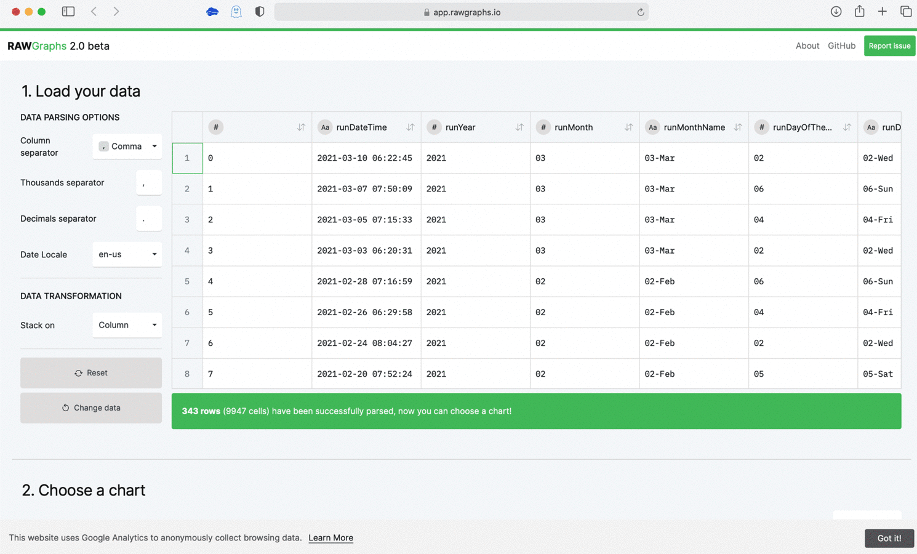Click the sort icon in runDateTime column
Image resolution: width=917 pixels, height=554 pixels.
click(x=410, y=127)
